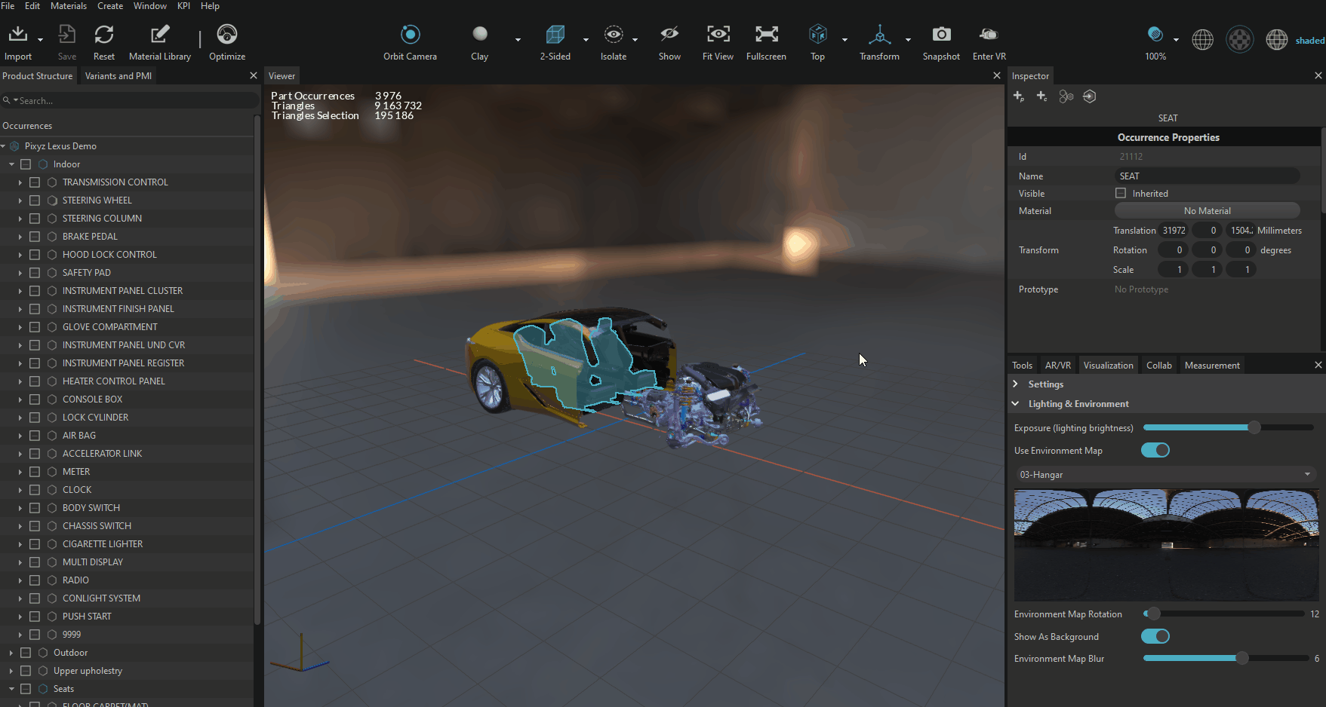
Task: Open the Material Library
Action: [x=160, y=35]
